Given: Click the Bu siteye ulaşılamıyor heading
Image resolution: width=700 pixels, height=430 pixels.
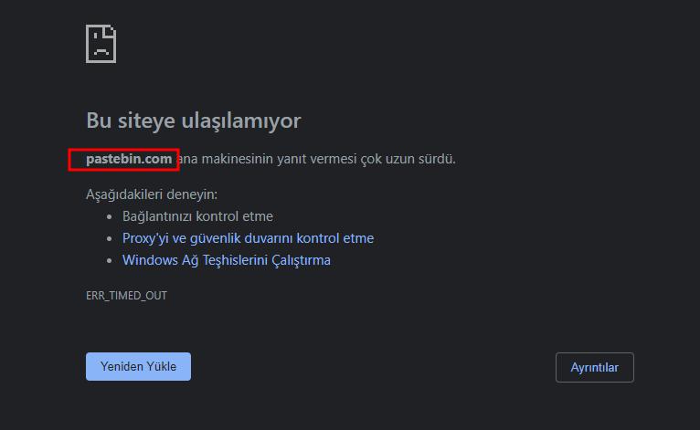Looking at the screenshot, I should click(194, 121).
